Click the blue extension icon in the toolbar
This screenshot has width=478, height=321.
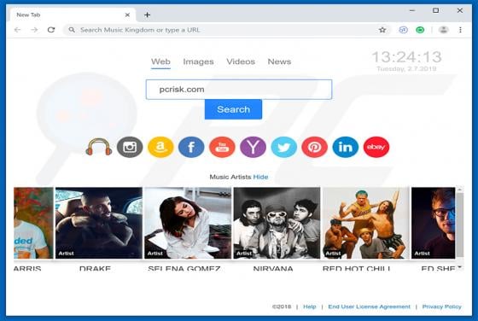tap(403, 30)
